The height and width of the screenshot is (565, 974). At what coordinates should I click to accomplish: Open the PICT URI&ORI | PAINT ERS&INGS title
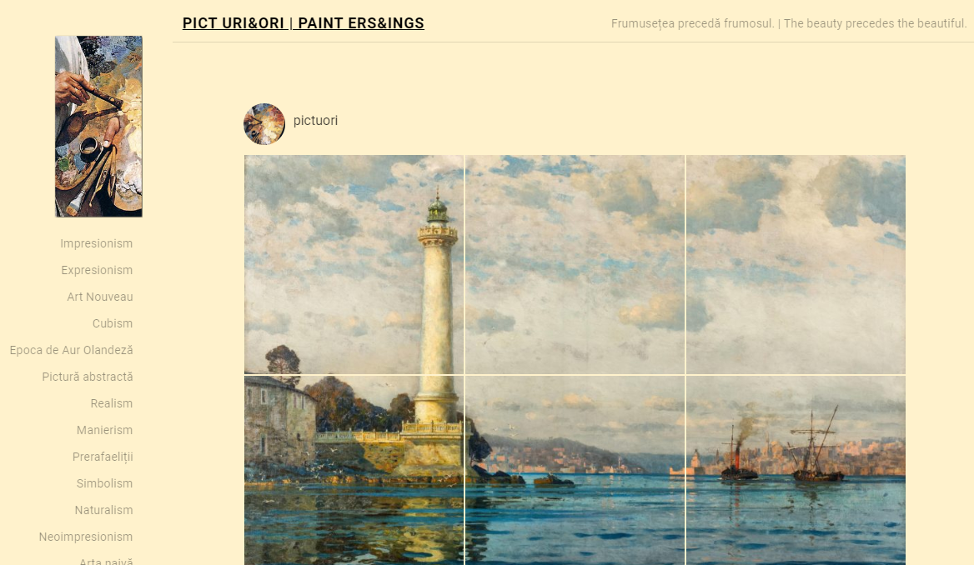(304, 23)
